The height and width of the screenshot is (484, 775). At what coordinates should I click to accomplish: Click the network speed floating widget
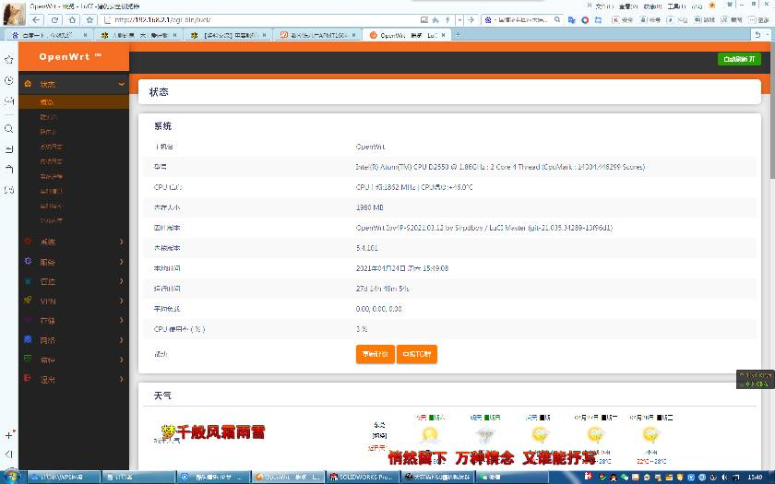point(756,379)
